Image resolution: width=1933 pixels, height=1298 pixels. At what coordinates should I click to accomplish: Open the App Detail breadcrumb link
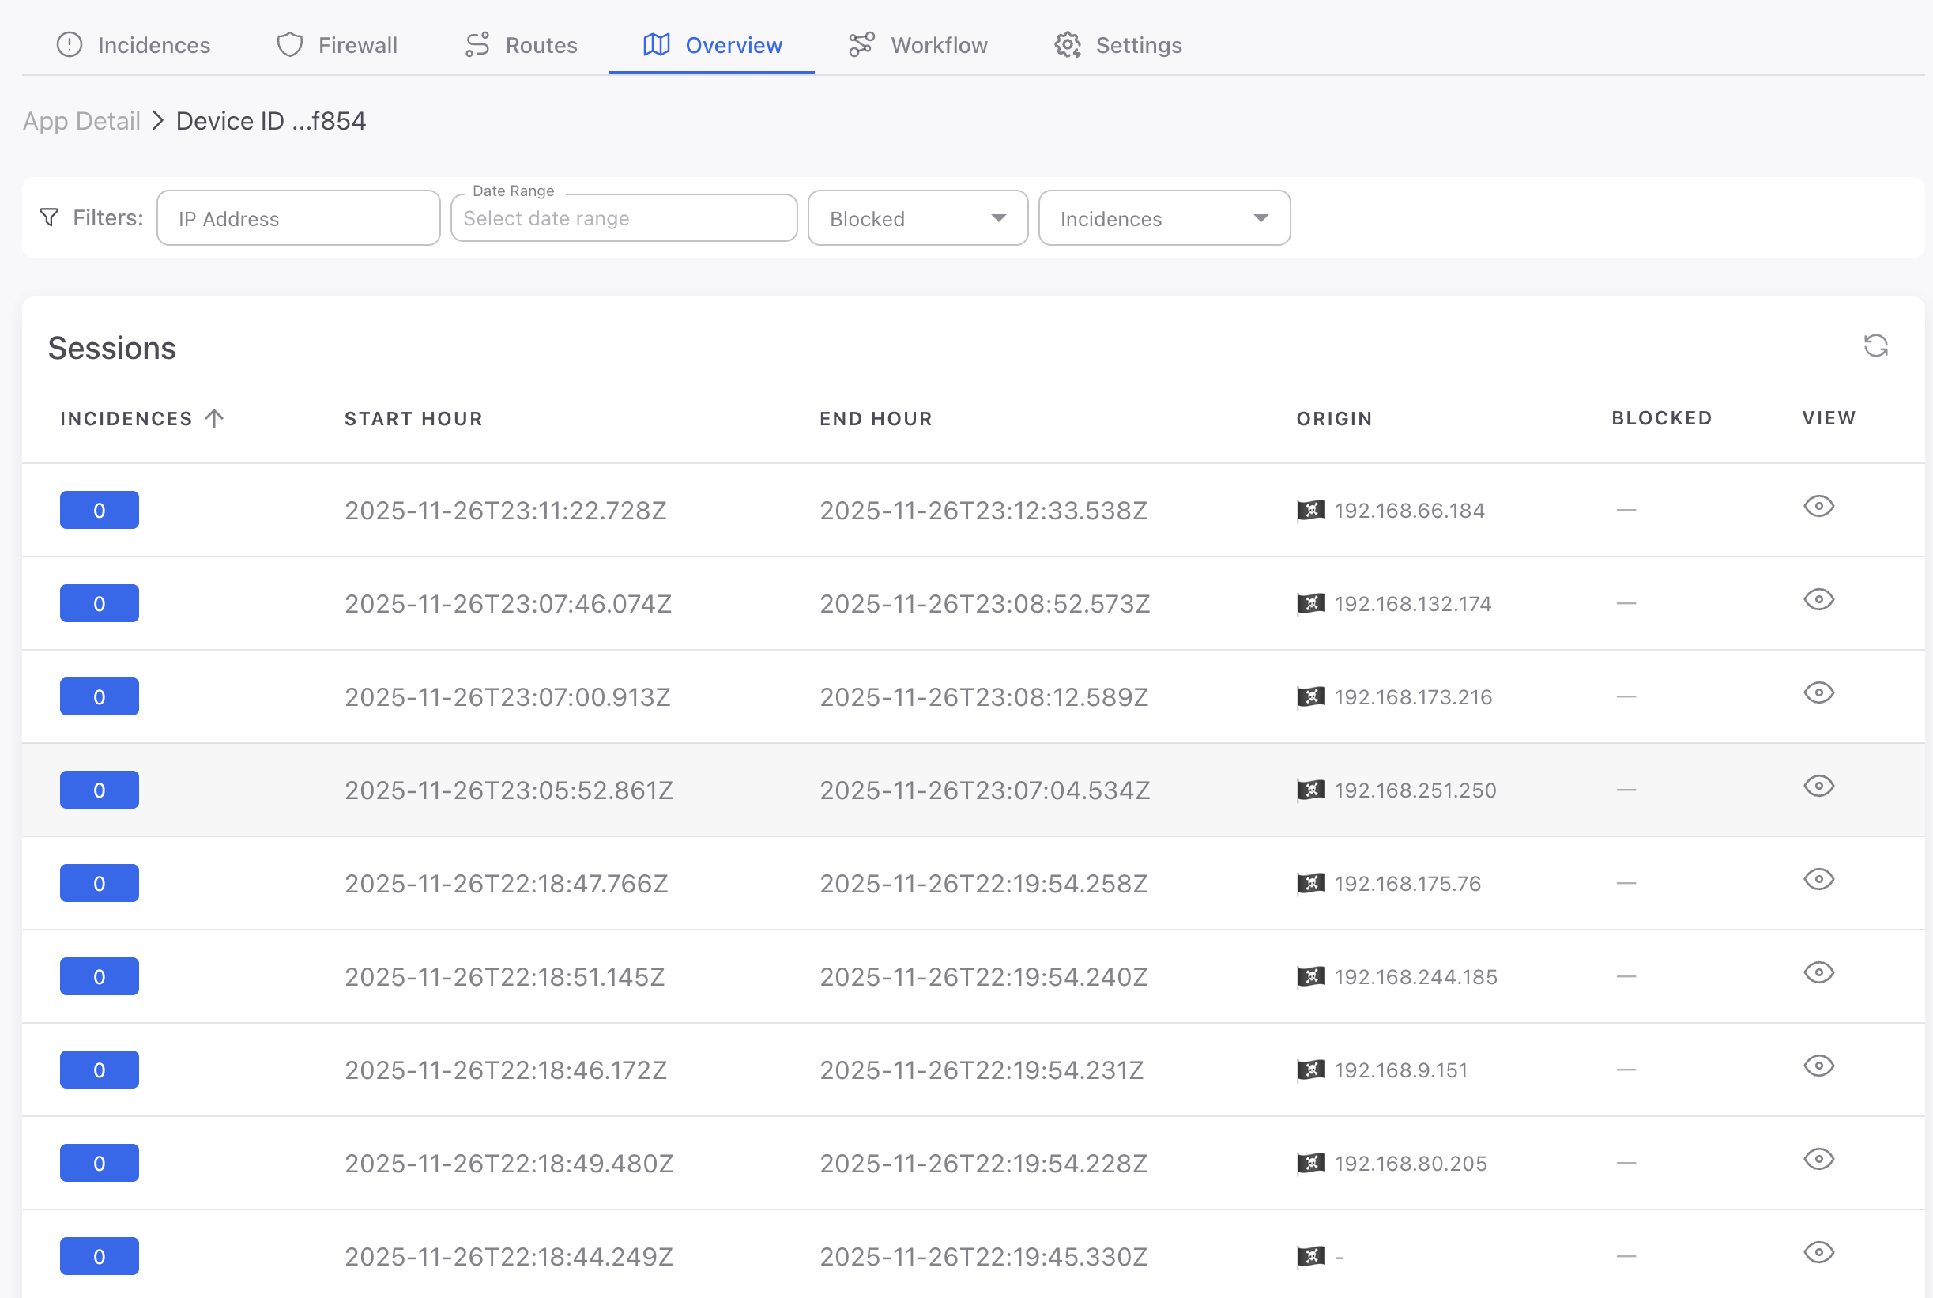81,120
